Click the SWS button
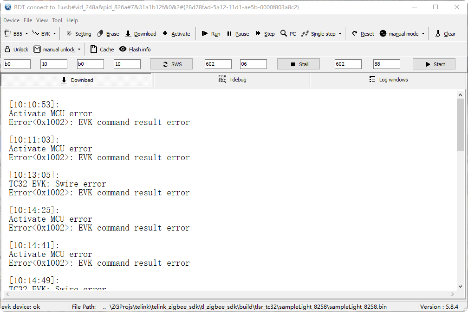The image size is (468, 312). coord(171,64)
